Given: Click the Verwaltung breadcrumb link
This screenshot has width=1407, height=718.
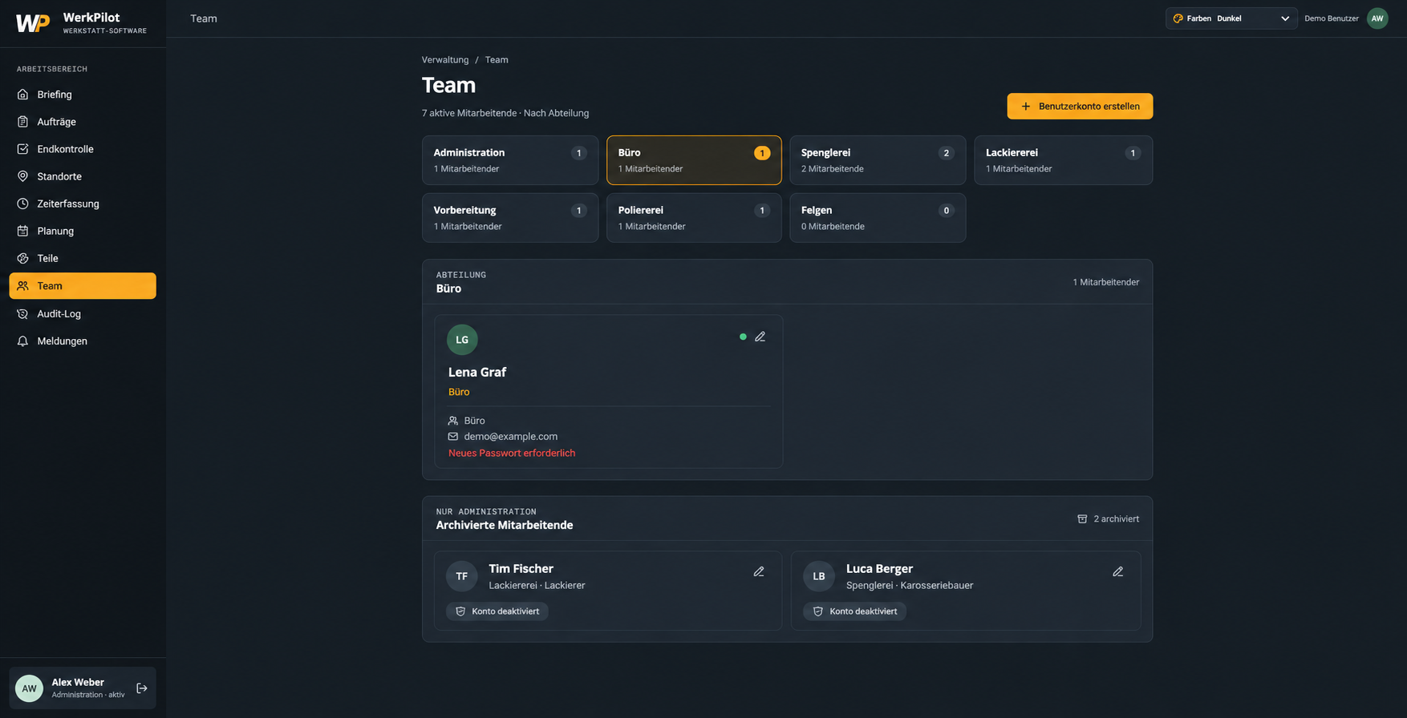Looking at the screenshot, I should [445, 60].
